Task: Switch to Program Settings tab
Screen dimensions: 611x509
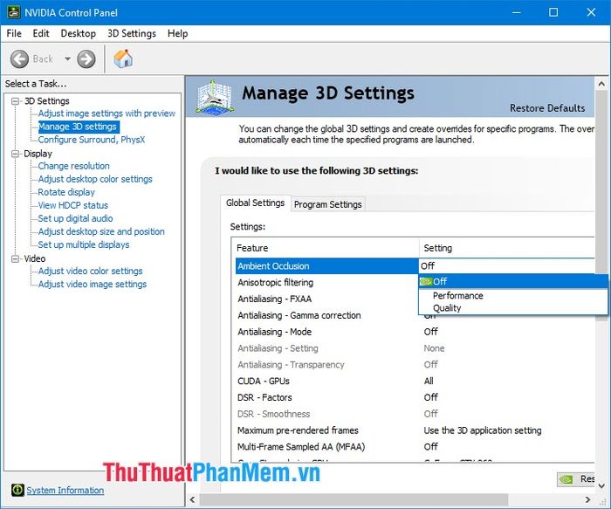Action: (327, 204)
